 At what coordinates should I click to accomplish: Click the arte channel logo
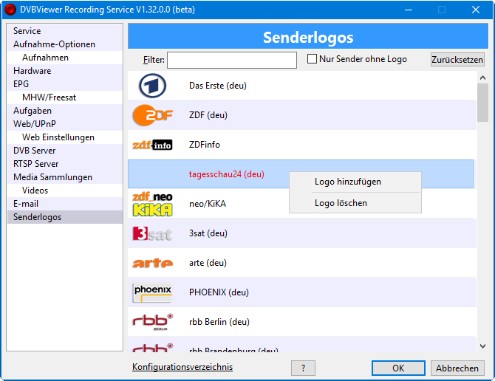(152, 263)
